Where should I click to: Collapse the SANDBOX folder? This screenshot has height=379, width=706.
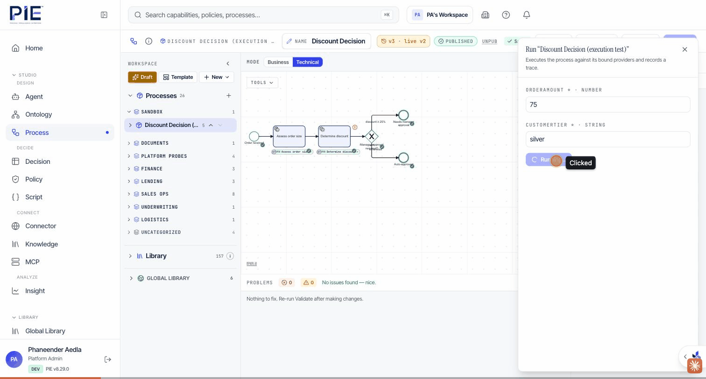coord(129,112)
